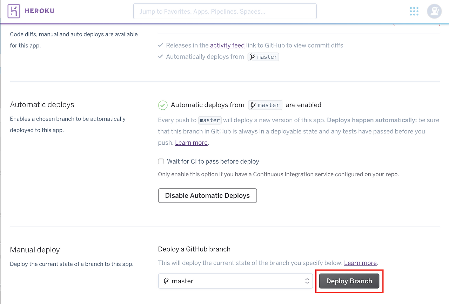Viewport: 449px width, 304px height.
Task: Click the up-down arrows in the branch selector
Action: 307,281
